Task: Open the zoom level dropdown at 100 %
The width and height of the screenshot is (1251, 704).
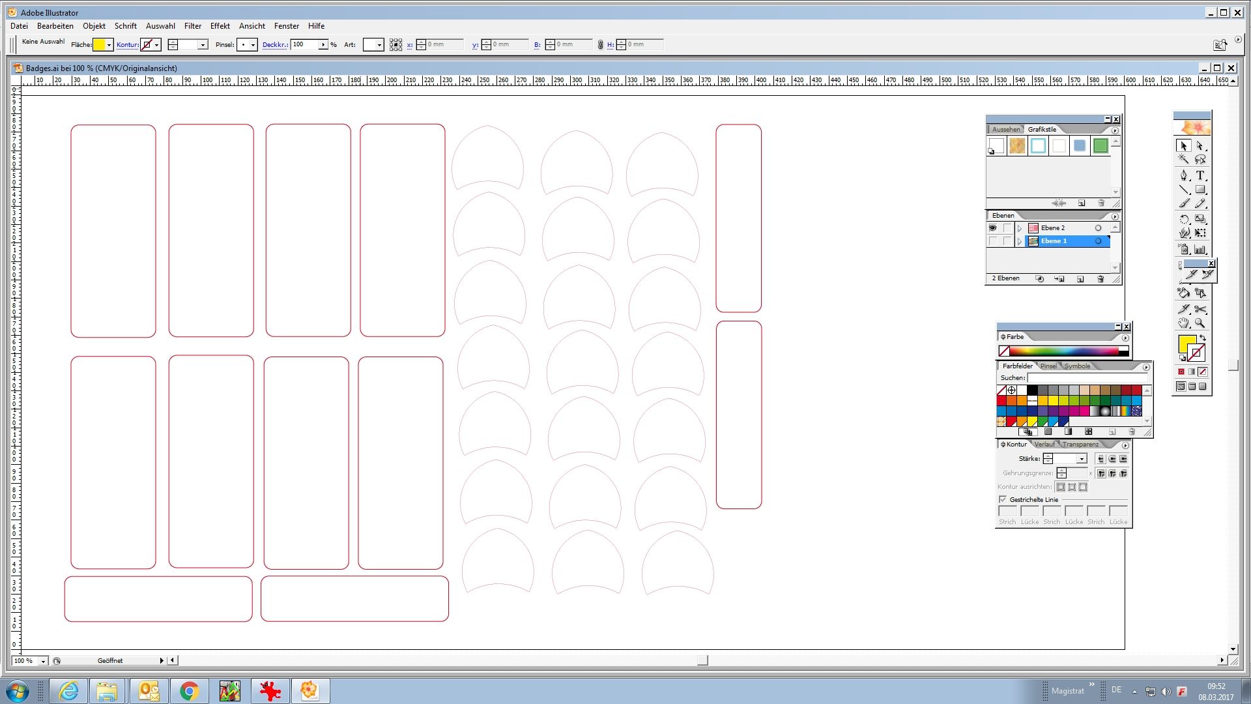Action: pyautogui.click(x=43, y=661)
